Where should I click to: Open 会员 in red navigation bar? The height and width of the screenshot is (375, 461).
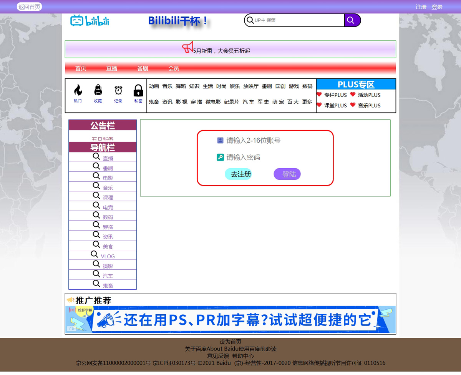pyautogui.click(x=174, y=68)
